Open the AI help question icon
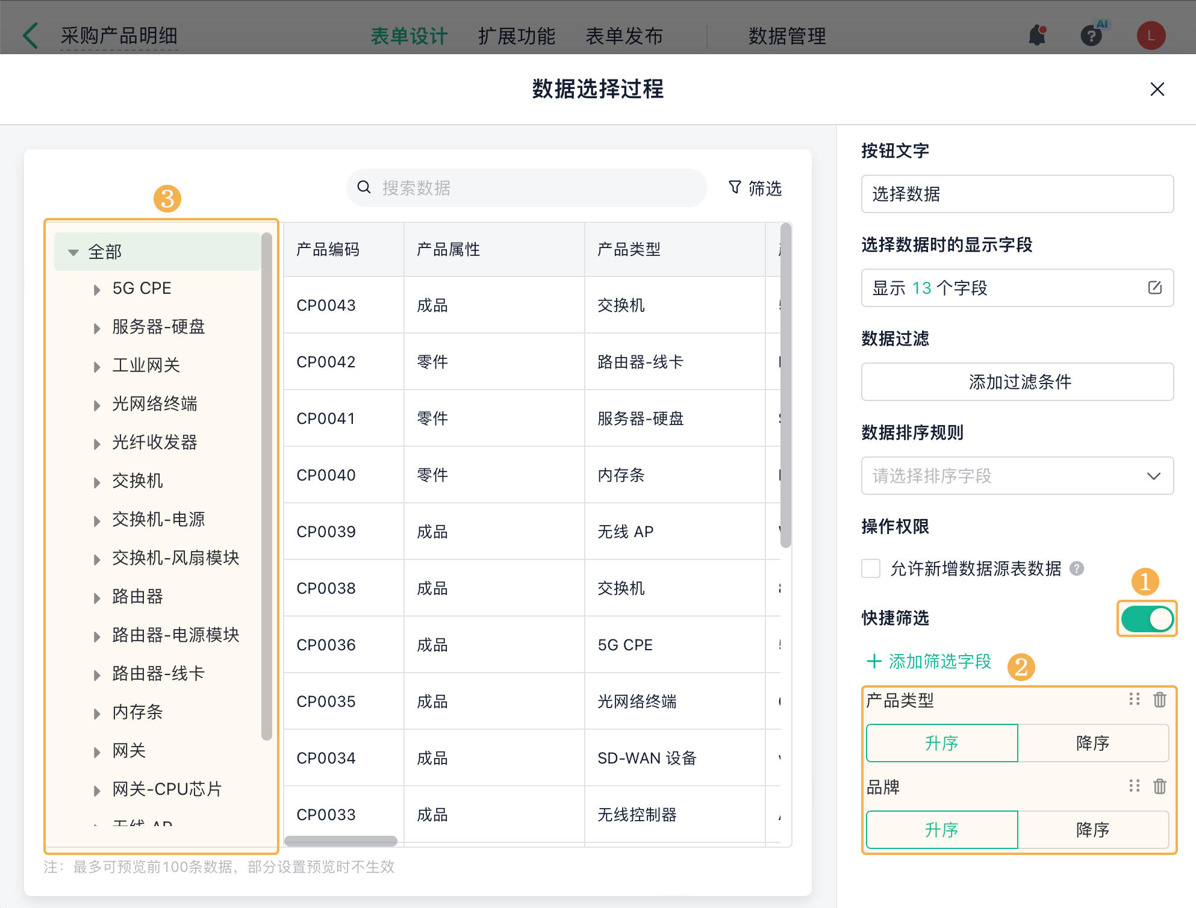This screenshot has width=1196, height=908. coord(1091,36)
